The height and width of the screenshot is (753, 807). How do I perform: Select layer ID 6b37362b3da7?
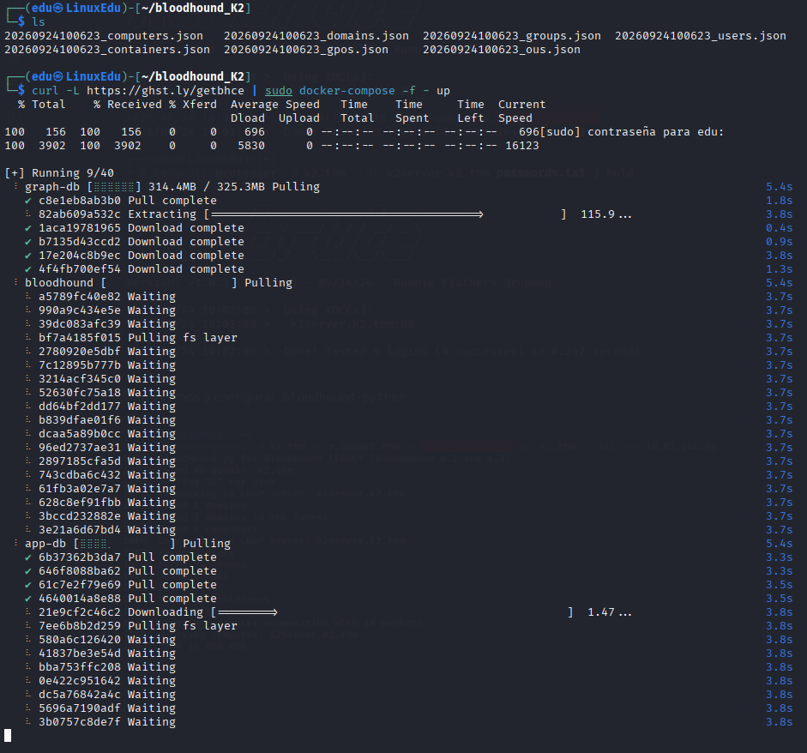click(79, 557)
